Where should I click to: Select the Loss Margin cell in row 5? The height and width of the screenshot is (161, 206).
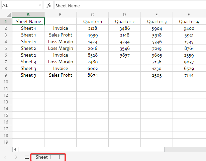click(x=61, y=48)
